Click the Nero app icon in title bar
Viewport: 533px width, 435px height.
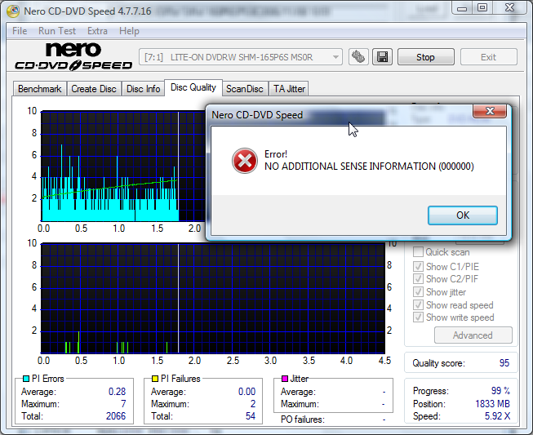(x=13, y=11)
